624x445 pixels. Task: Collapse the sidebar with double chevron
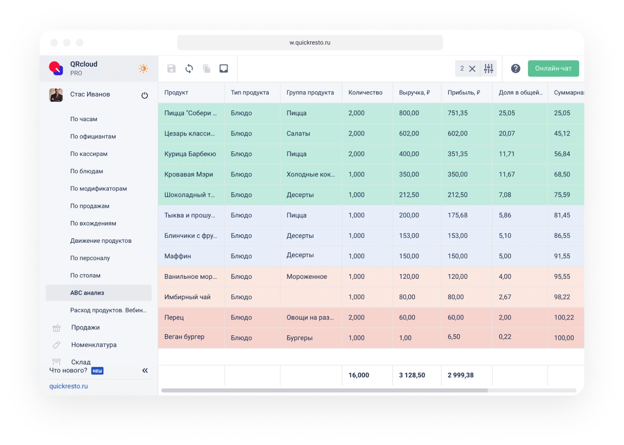tap(145, 370)
